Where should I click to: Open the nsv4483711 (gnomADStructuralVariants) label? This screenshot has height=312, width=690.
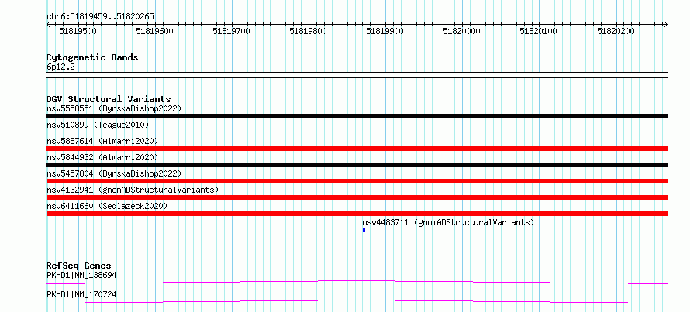tap(448, 222)
